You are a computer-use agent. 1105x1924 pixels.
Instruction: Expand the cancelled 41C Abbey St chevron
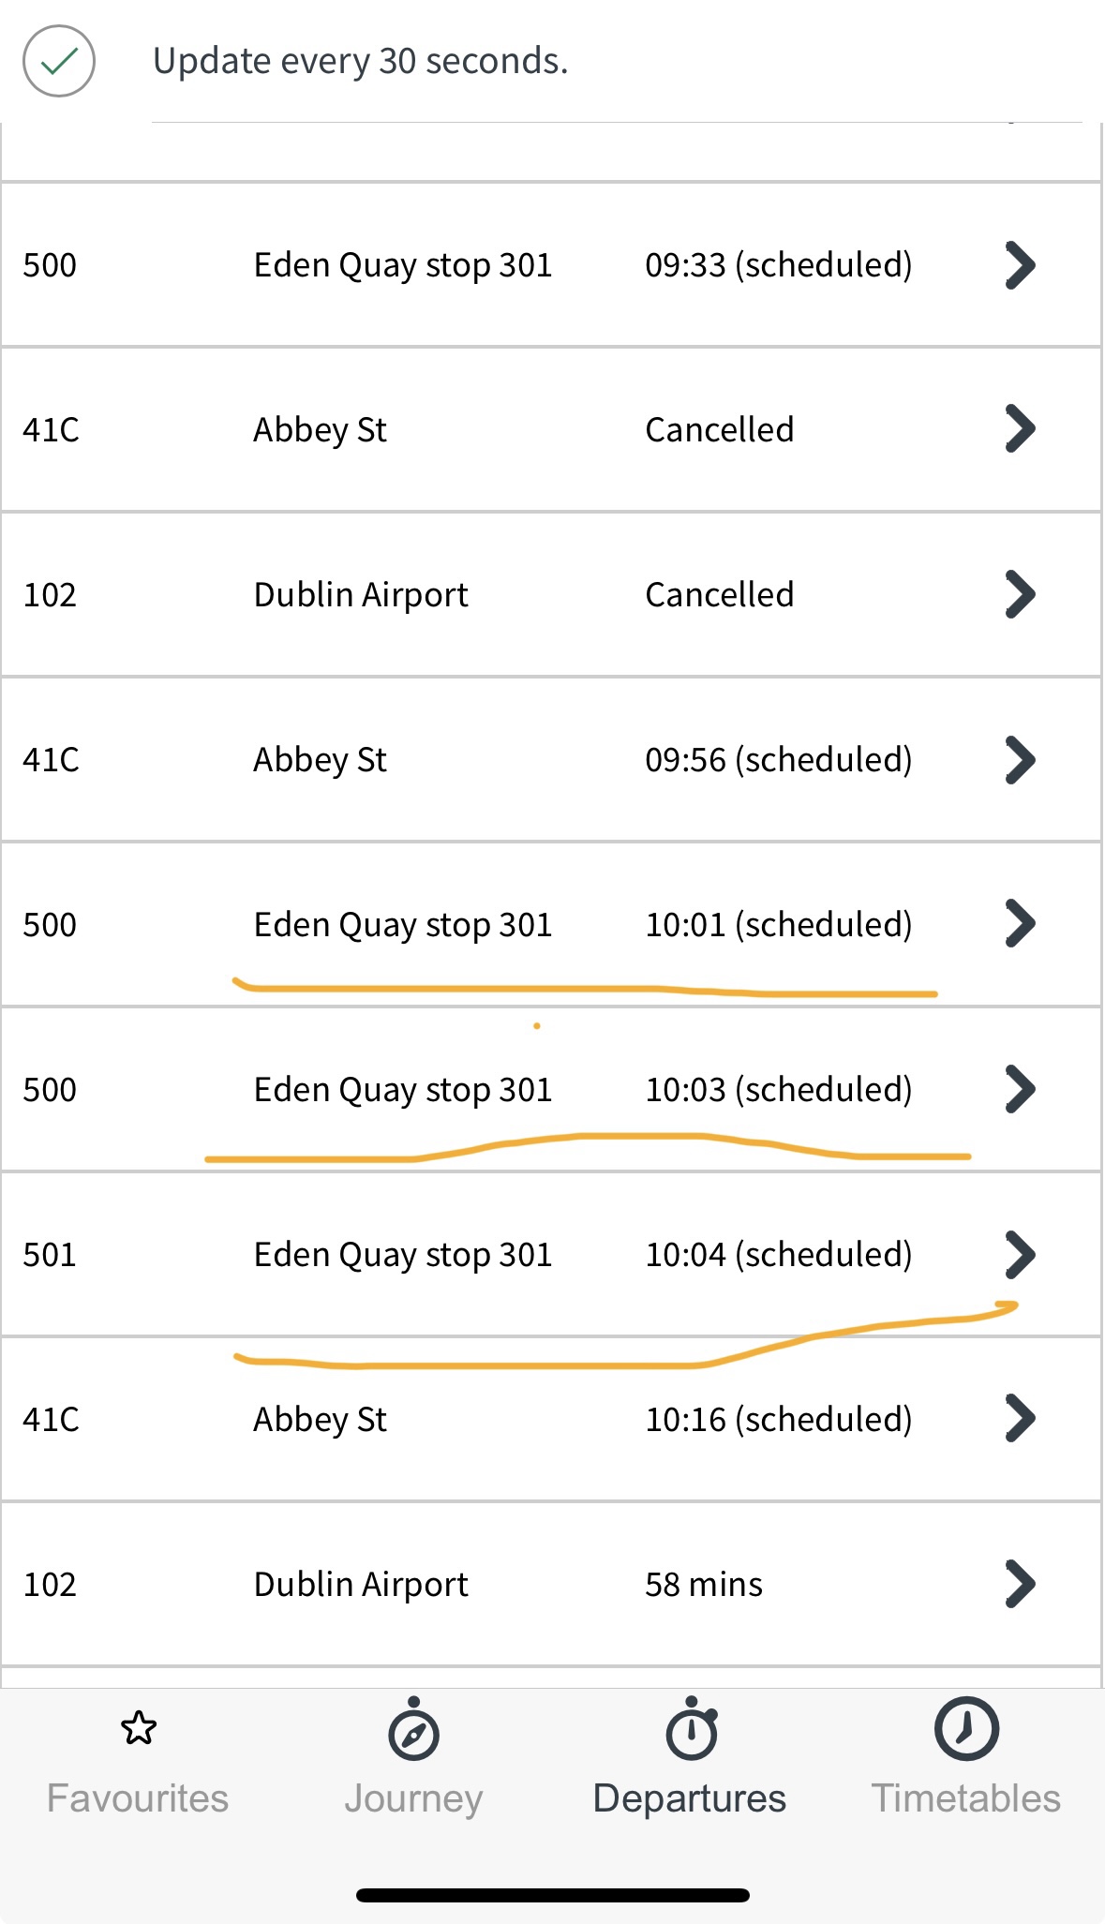[x=1020, y=429]
